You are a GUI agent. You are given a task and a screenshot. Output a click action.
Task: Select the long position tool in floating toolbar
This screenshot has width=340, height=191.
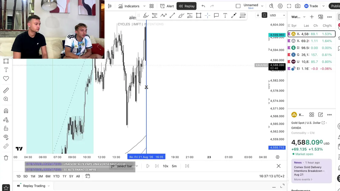click(190, 16)
